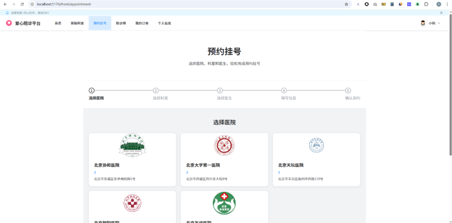452x223 pixels.
Task: Click the browser forward arrow
Action: click(x=13, y=4)
